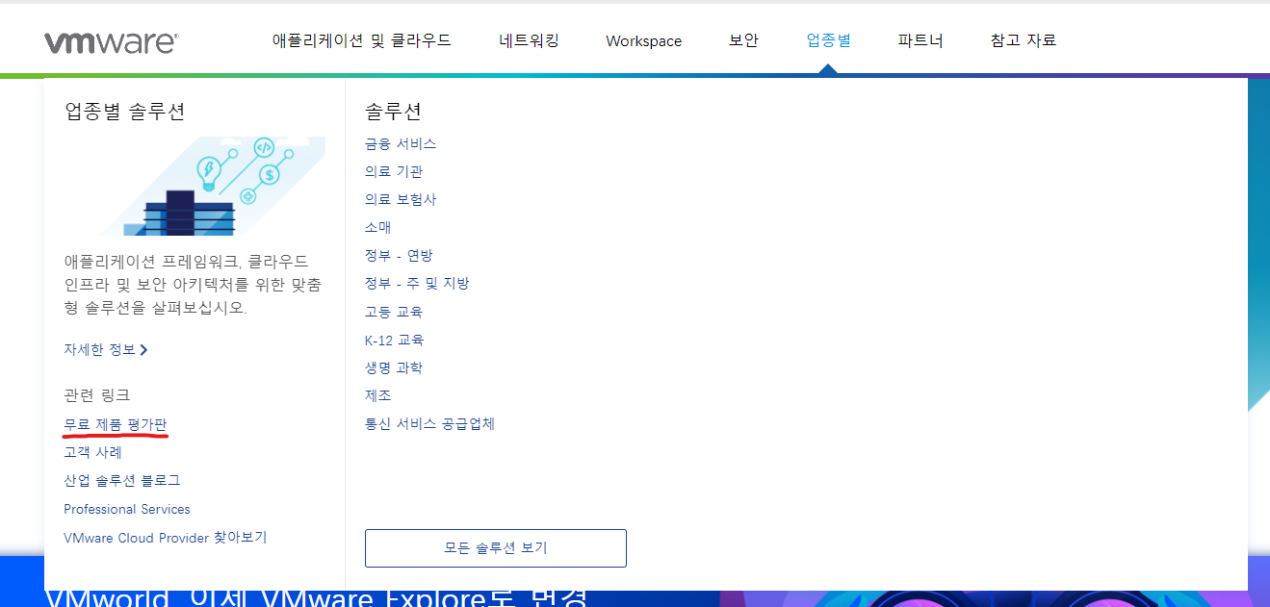This screenshot has width=1270, height=607.
Task: Click the 관련 링크 label
Action: click(x=96, y=394)
